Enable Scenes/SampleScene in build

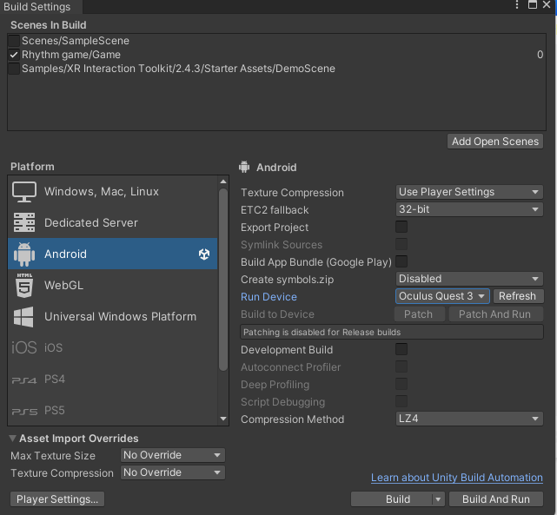pyautogui.click(x=14, y=41)
